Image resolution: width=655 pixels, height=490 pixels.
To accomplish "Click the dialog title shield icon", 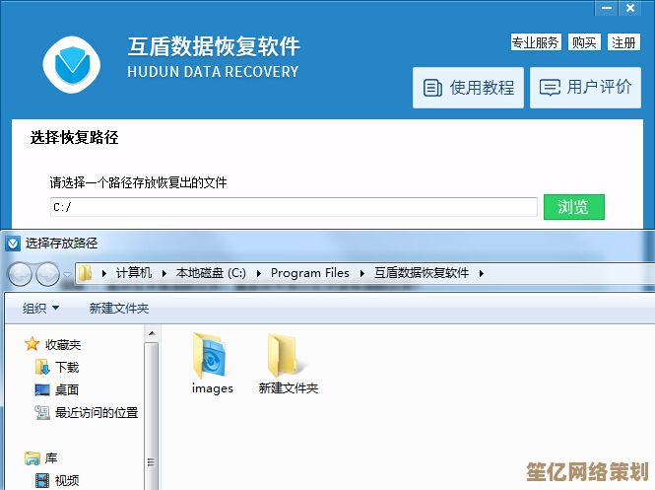I will [13, 243].
